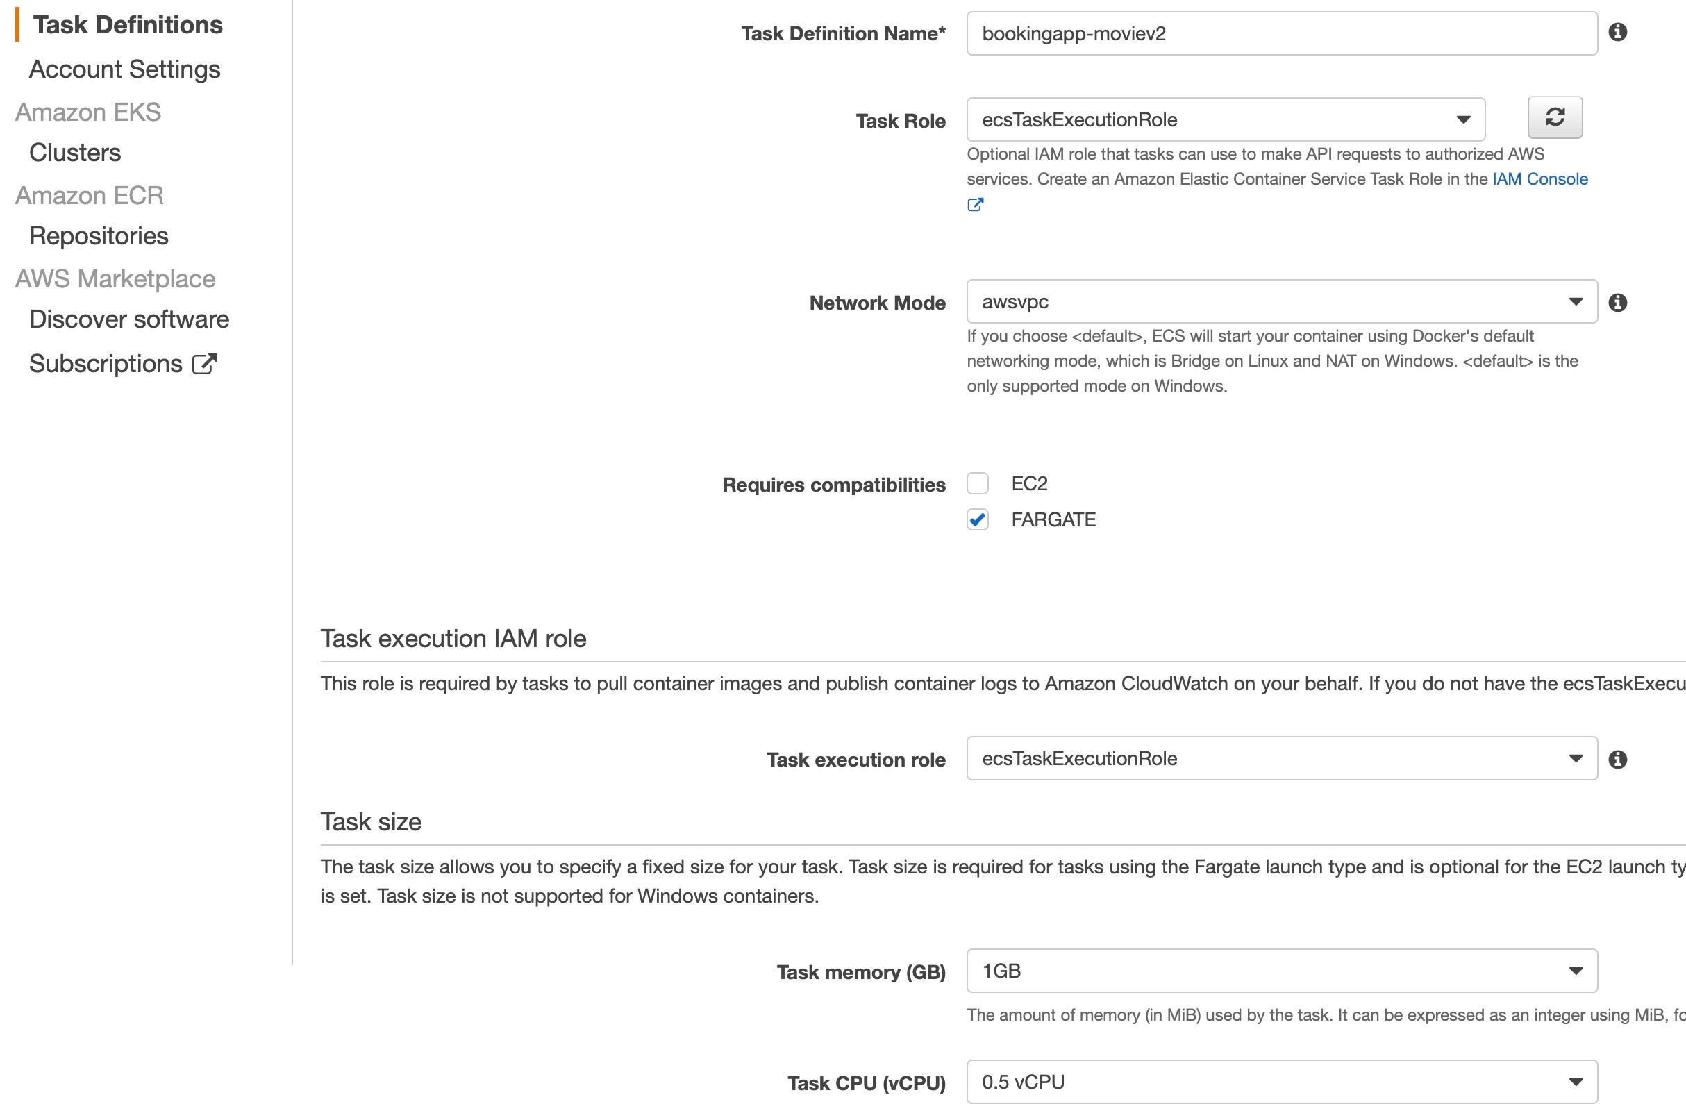Click the info icon beside Task execution role
This screenshot has height=1104, width=1686.
1617,759
